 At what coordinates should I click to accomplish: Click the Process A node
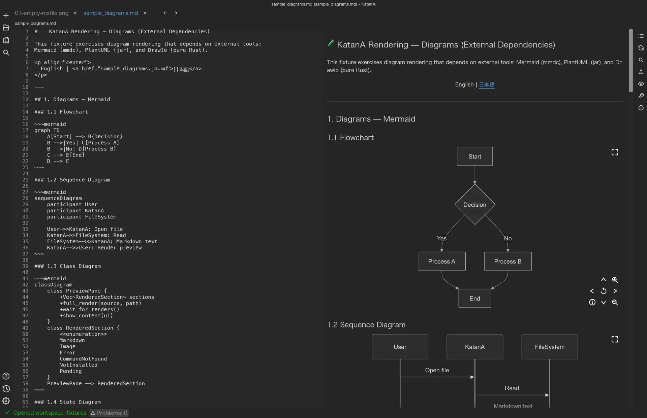pyautogui.click(x=441, y=261)
